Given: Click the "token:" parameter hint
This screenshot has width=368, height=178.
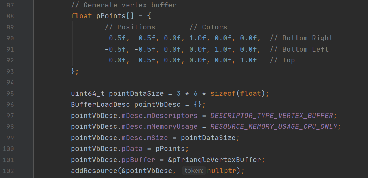Looking at the screenshot, I should point(193,171).
